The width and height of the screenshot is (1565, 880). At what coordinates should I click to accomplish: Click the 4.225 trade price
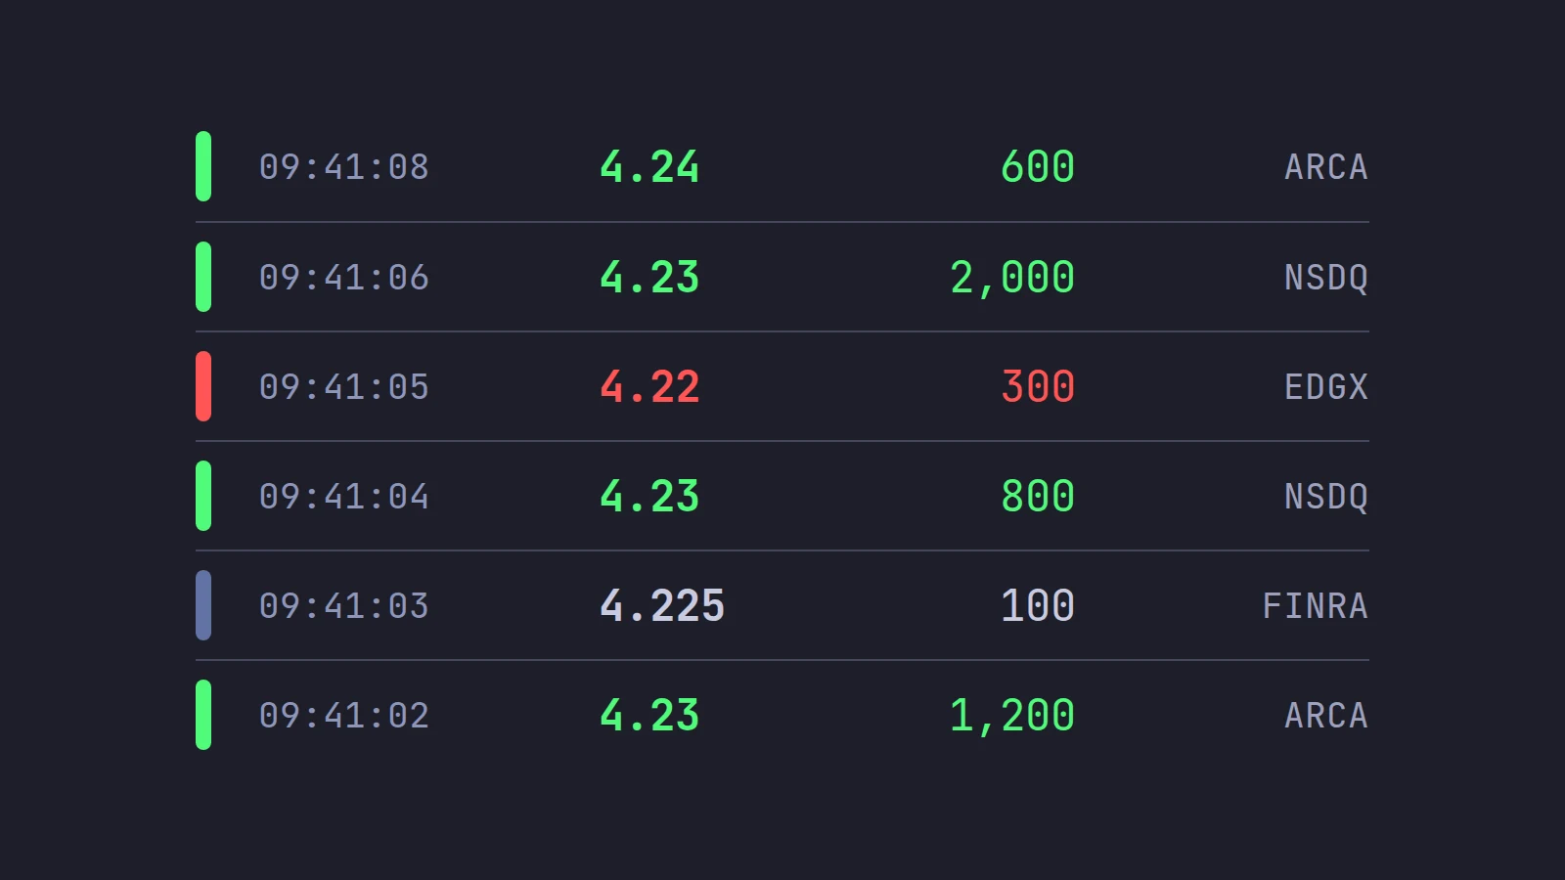[662, 606]
